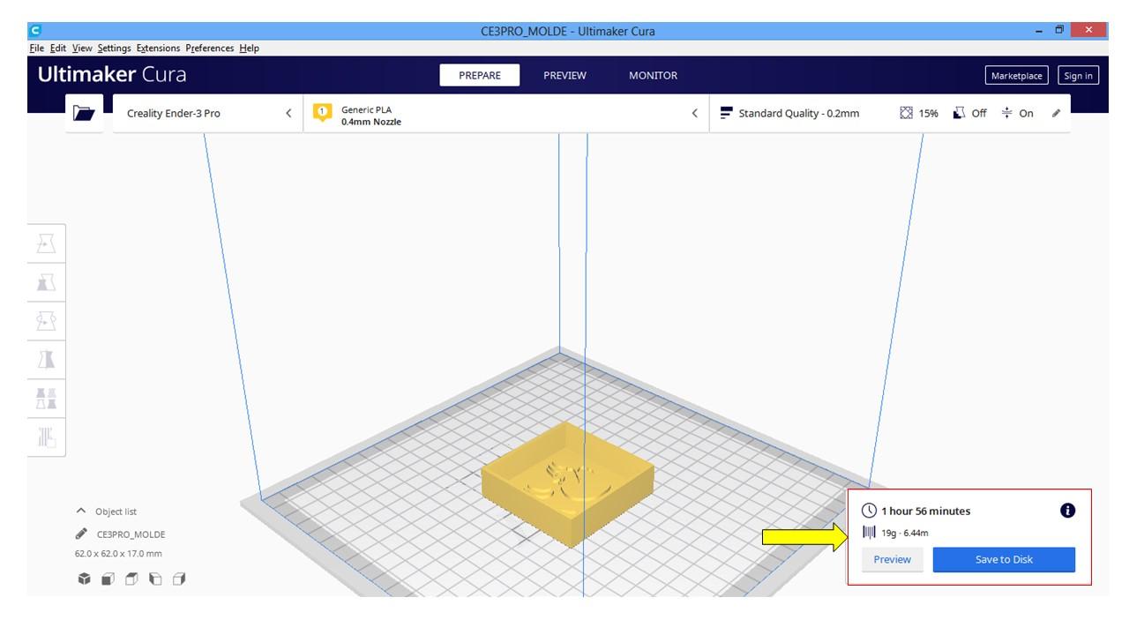Click Save to Disk
The height and width of the screenshot is (635, 1129).
tap(1004, 559)
